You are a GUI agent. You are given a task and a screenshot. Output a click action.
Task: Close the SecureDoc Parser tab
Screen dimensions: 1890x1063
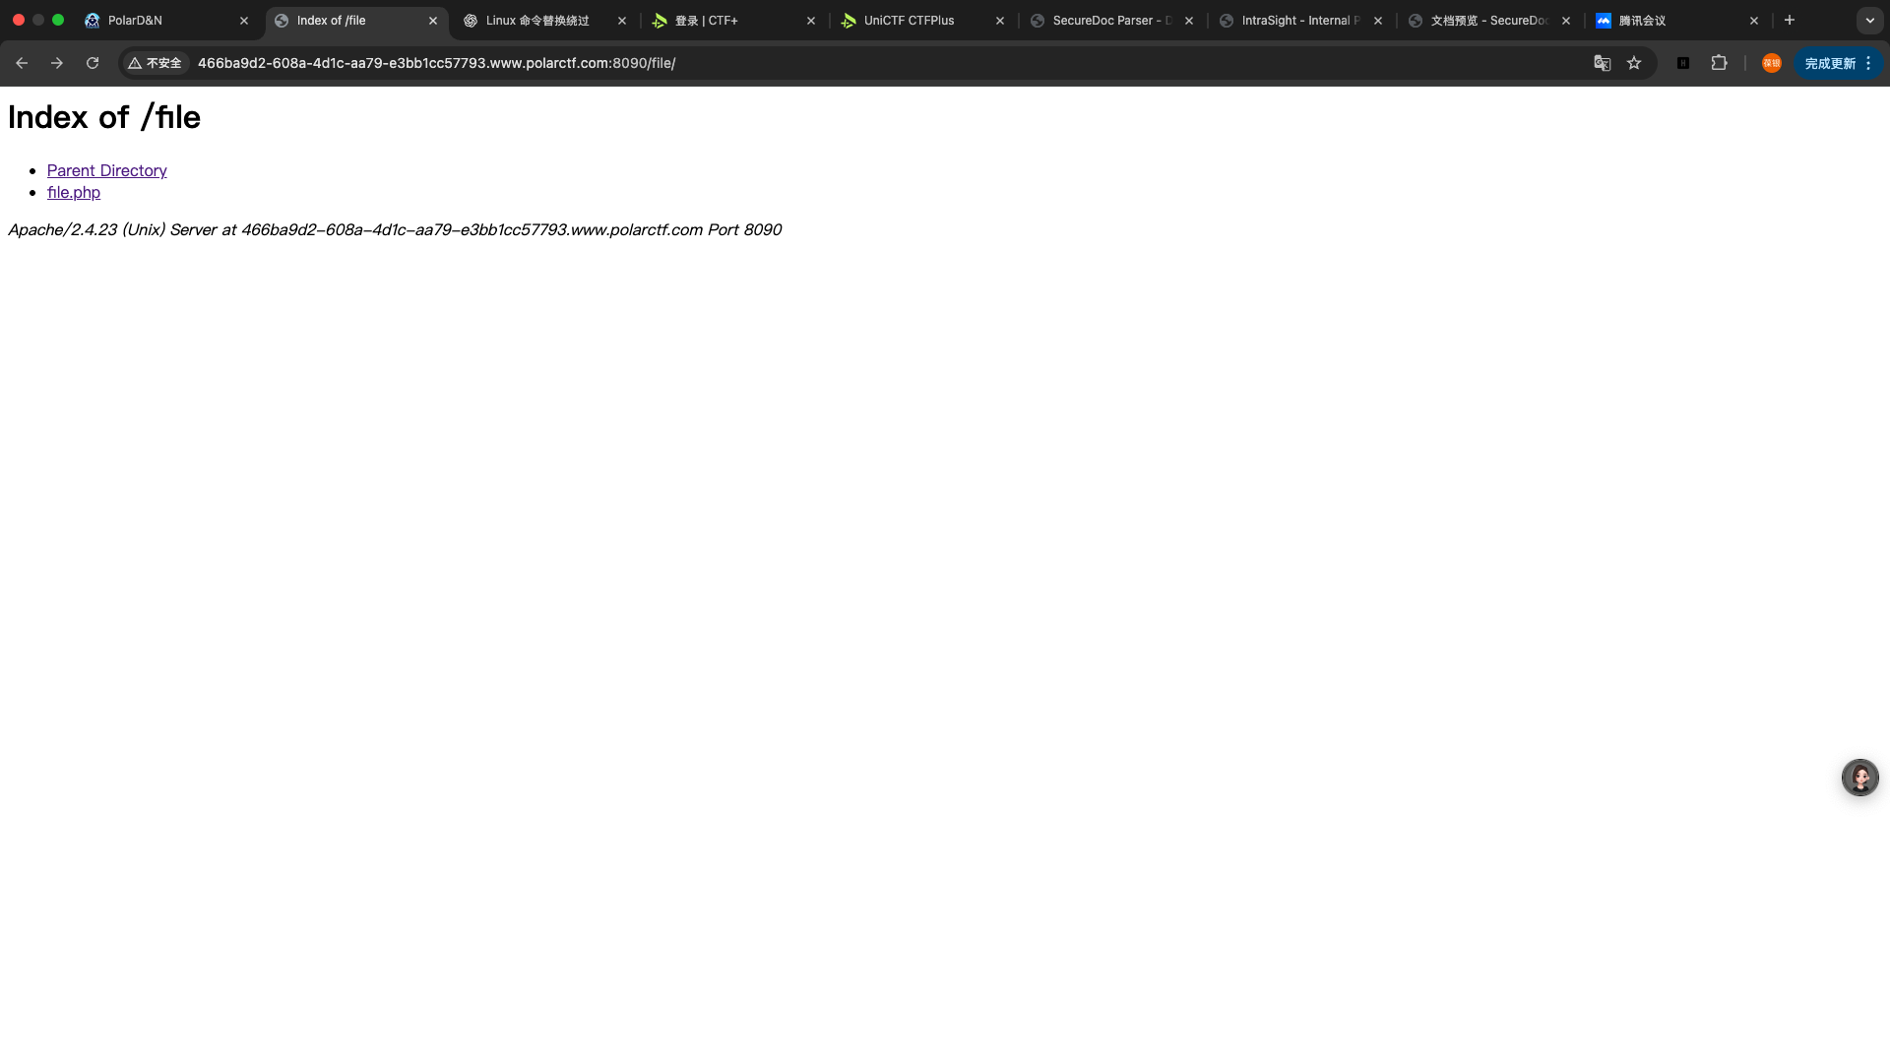point(1189,21)
